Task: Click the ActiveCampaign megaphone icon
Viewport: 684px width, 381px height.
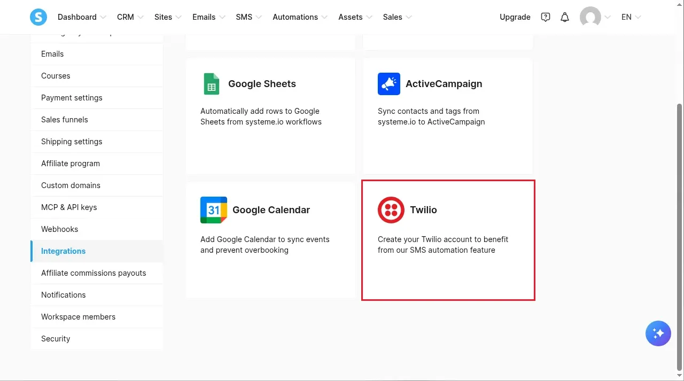Action: [389, 84]
